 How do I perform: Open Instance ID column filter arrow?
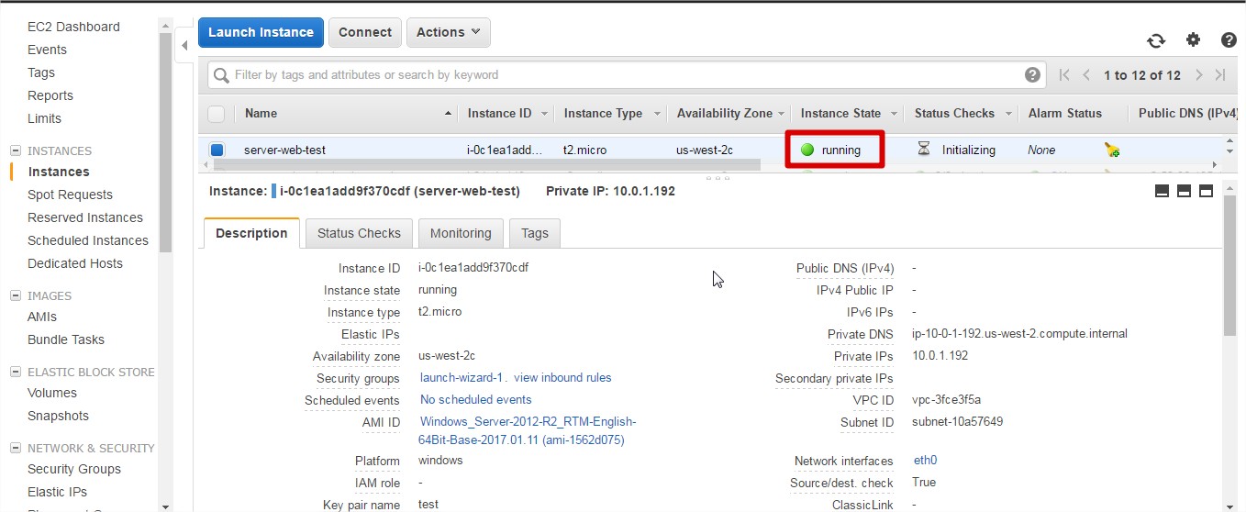pyautogui.click(x=544, y=114)
